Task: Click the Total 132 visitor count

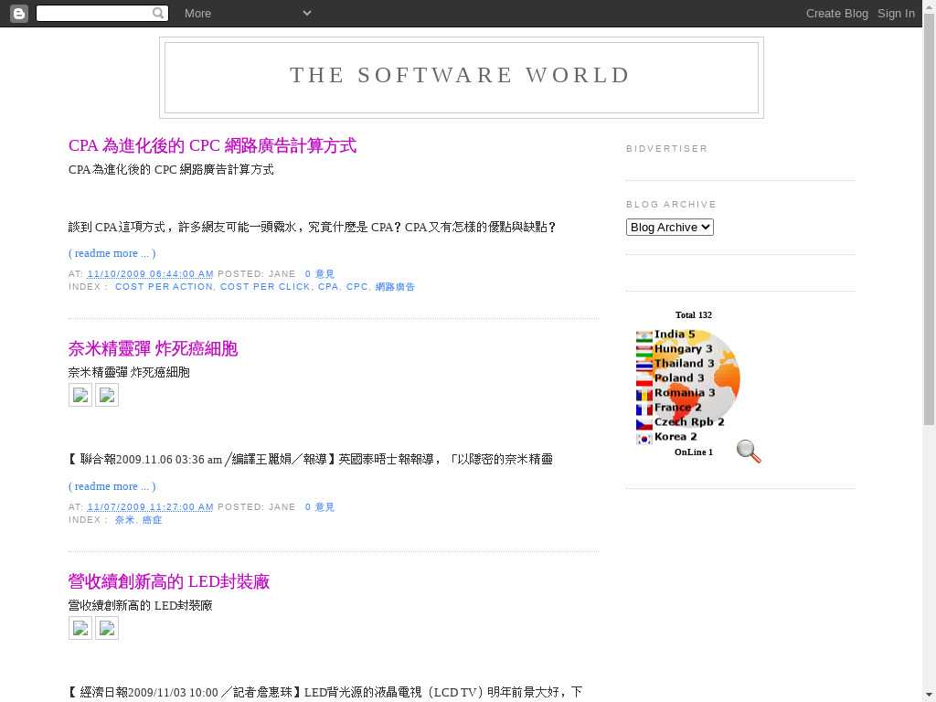Action: (x=694, y=315)
